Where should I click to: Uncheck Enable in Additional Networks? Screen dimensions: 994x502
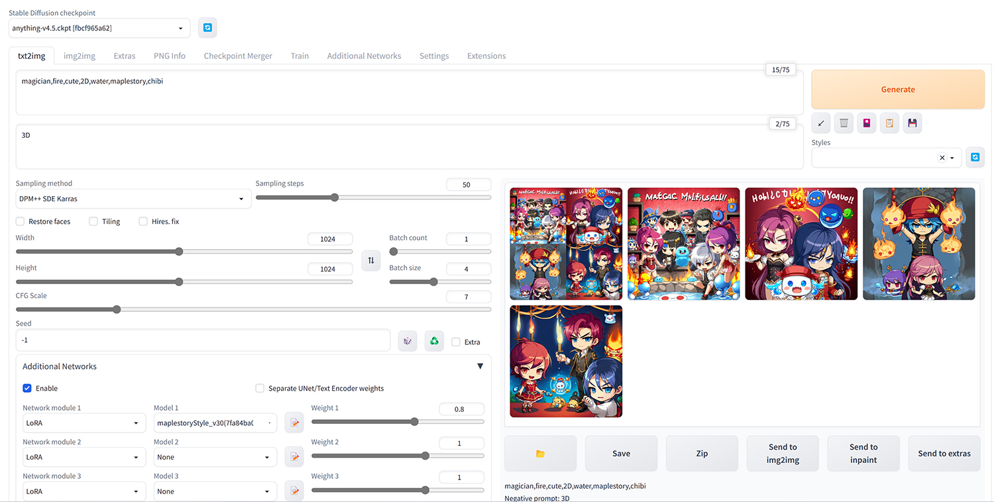pyautogui.click(x=27, y=388)
